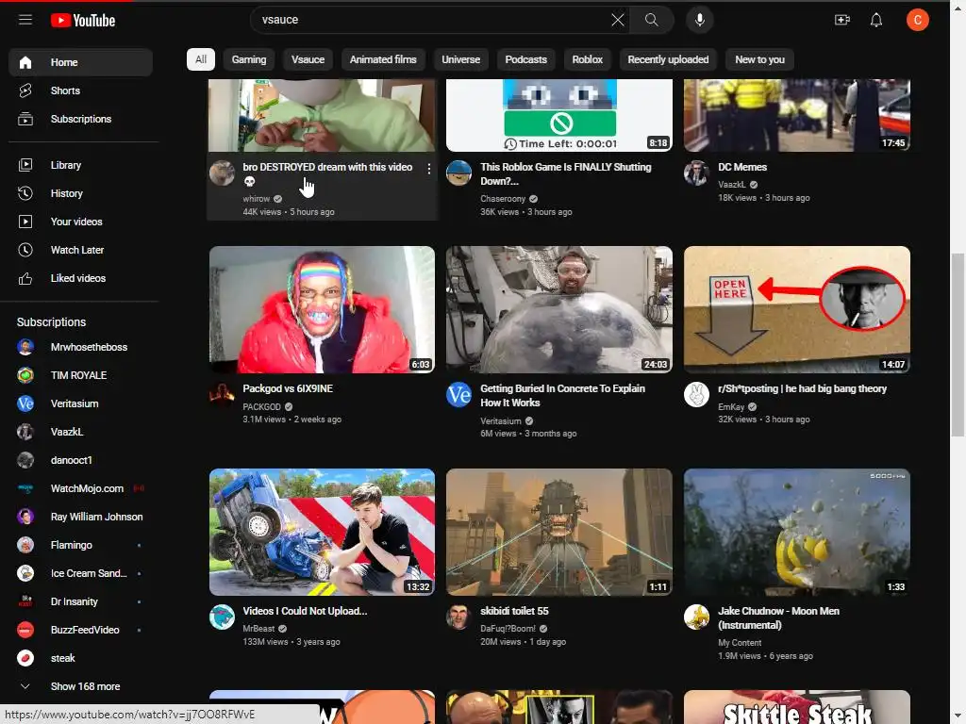Clear the search box with X
Viewport: 966px width, 724px height.
point(617,20)
